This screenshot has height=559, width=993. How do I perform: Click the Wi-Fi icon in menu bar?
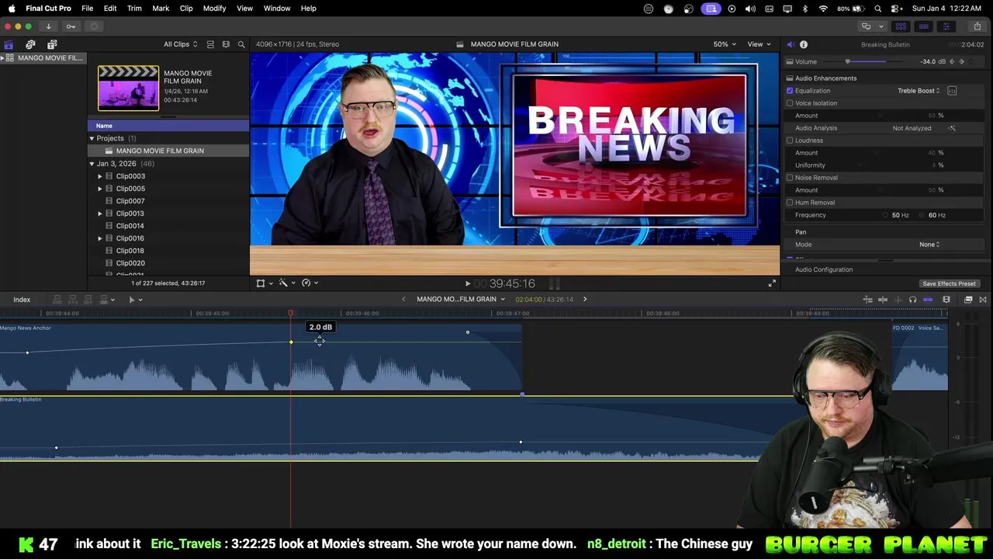823,9
